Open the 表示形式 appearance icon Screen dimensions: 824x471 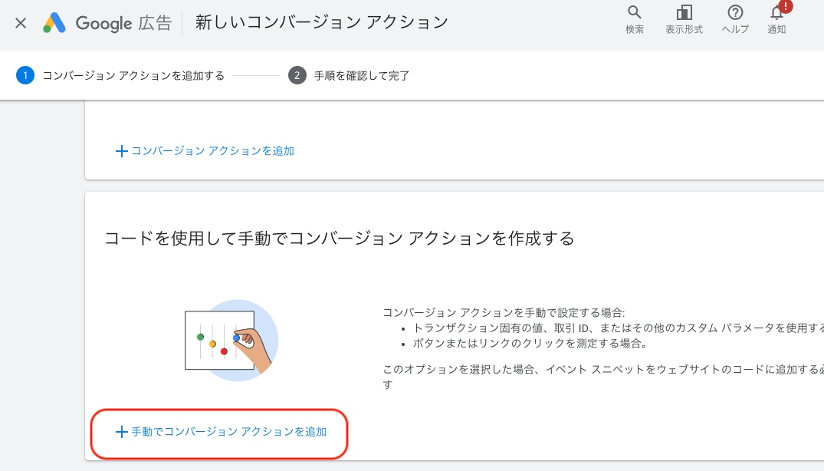[x=684, y=12]
